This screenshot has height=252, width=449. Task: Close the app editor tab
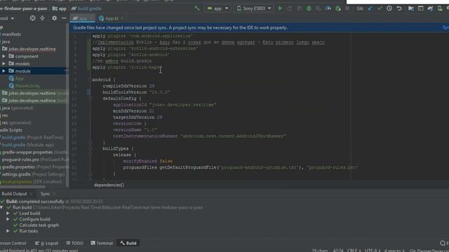coord(91,18)
